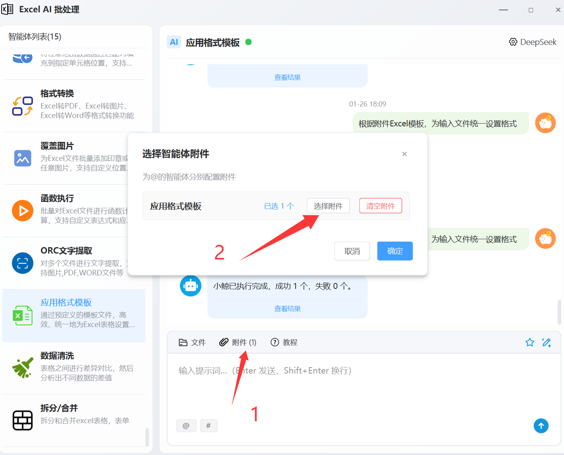Open the 文件 toolbar option

192,343
